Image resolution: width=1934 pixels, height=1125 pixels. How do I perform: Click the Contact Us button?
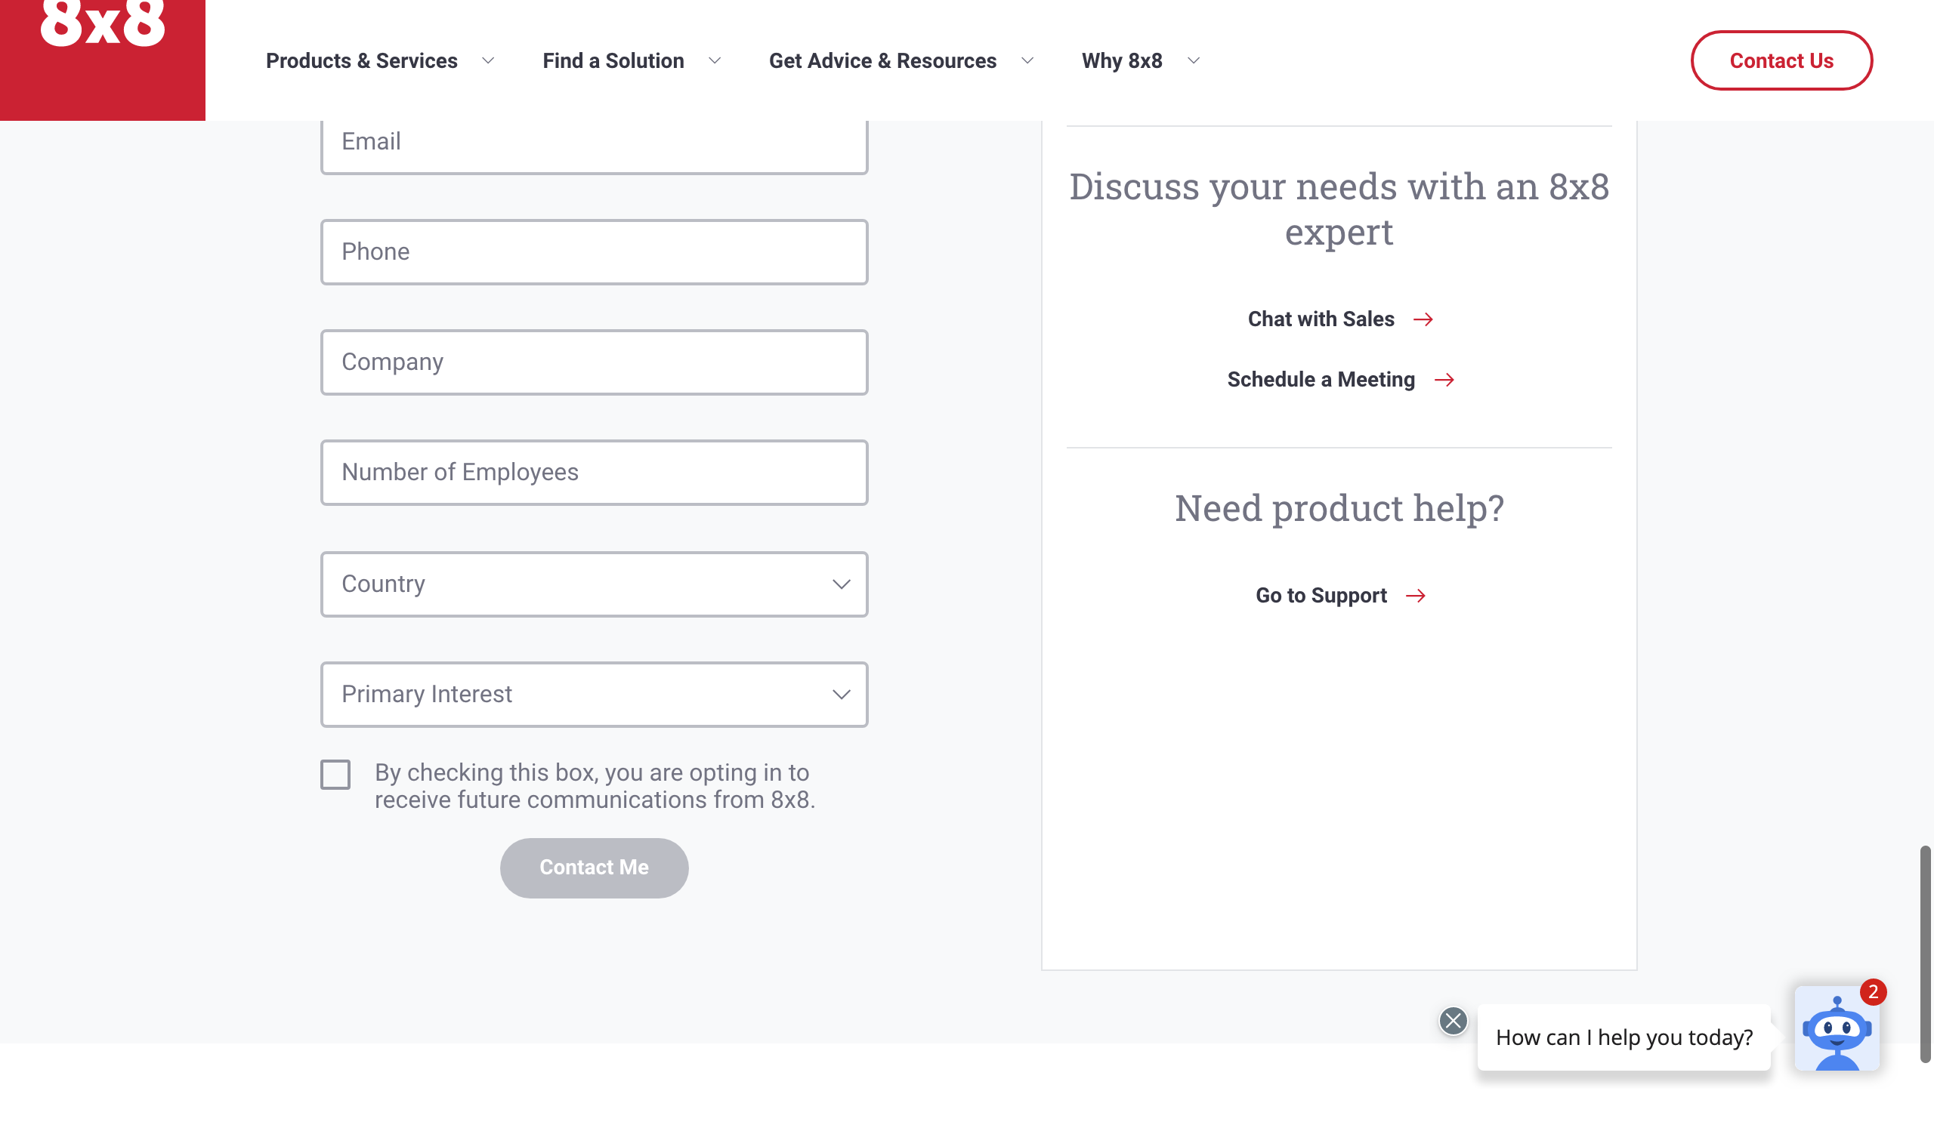[1781, 61]
